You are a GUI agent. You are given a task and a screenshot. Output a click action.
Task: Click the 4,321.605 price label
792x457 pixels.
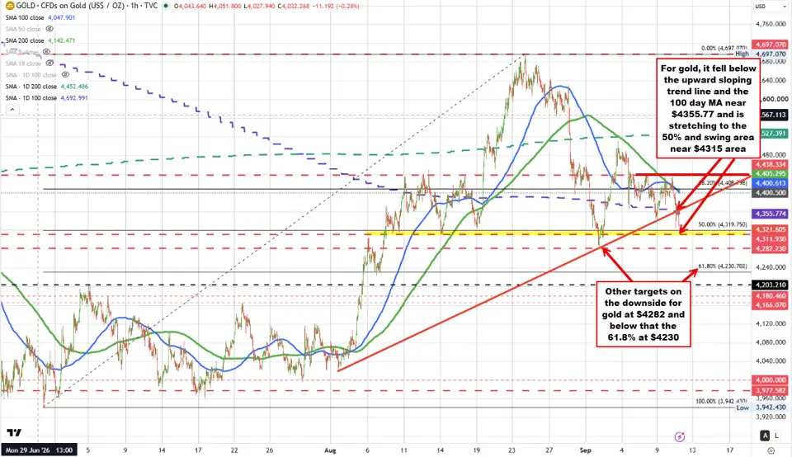(770, 229)
